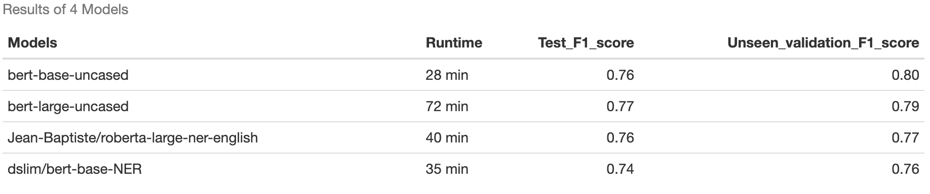This screenshot has width=930, height=194.
Task: Click the 72 min runtime cell
Action: pyautogui.click(x=447, y=107)
